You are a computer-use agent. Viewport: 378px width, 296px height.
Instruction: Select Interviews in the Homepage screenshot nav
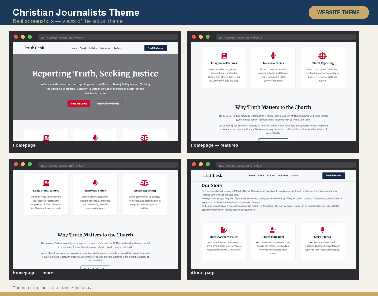coord(105,48)
